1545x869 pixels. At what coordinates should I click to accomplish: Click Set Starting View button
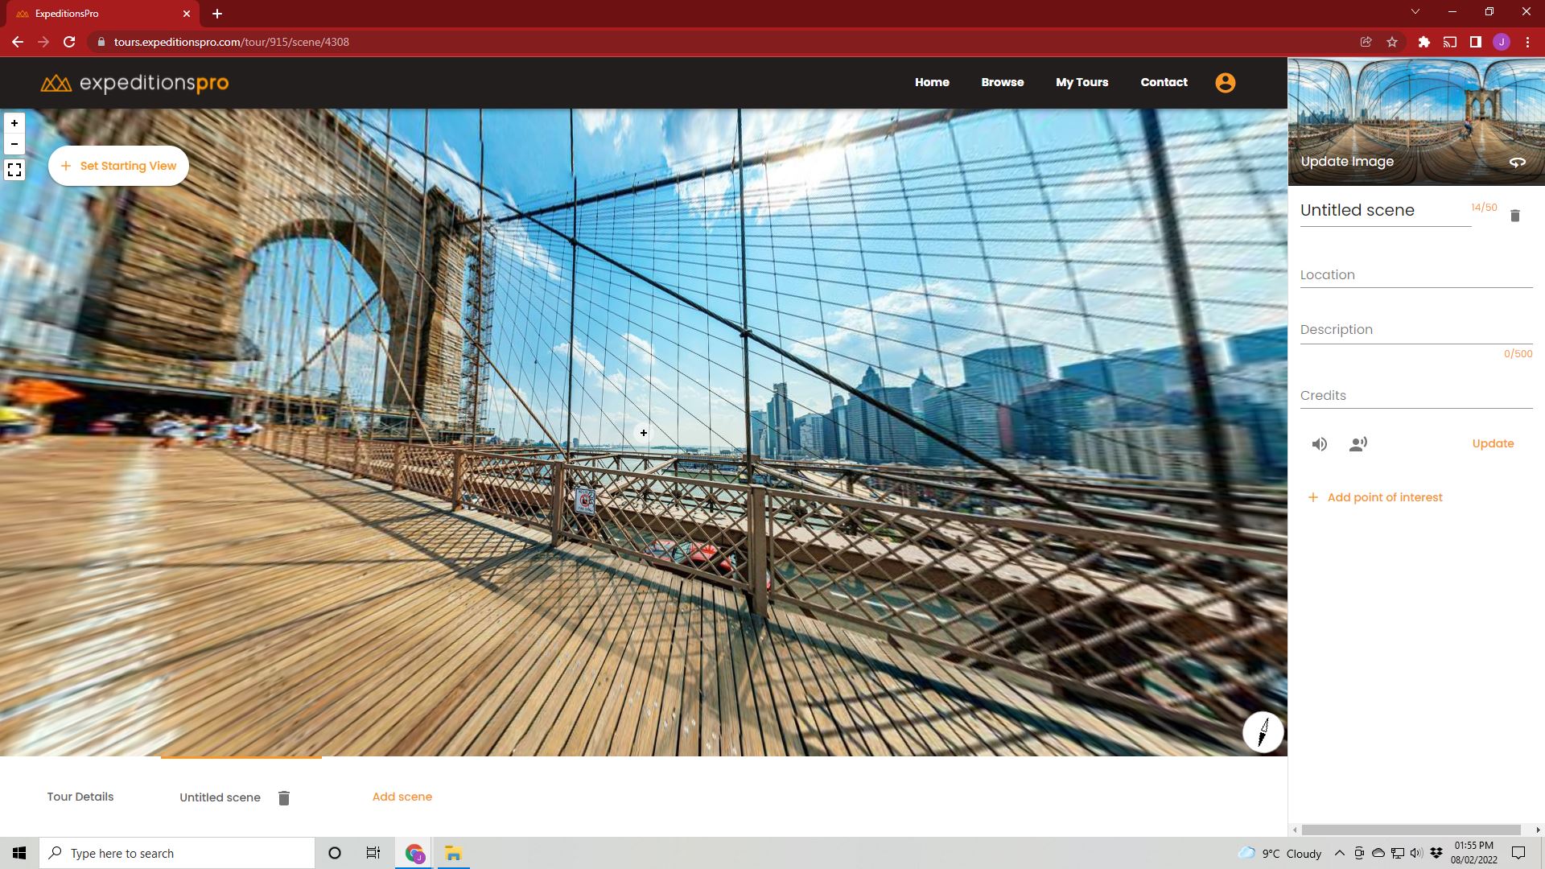coord(118,166)
